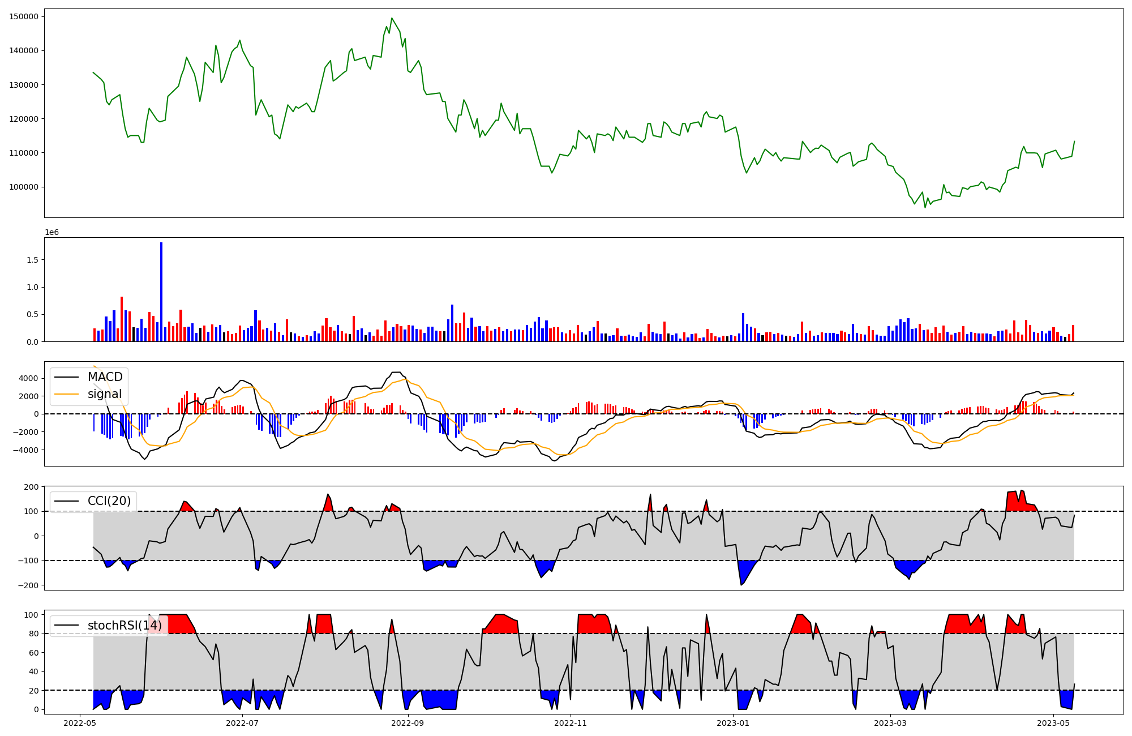Click the 2022-05 date tick label

click(x=80, y=723)
